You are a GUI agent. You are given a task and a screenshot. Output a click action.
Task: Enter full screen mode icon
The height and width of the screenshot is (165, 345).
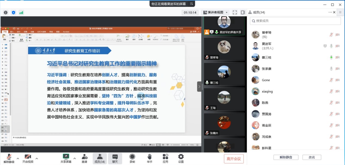tap(235, 12)
